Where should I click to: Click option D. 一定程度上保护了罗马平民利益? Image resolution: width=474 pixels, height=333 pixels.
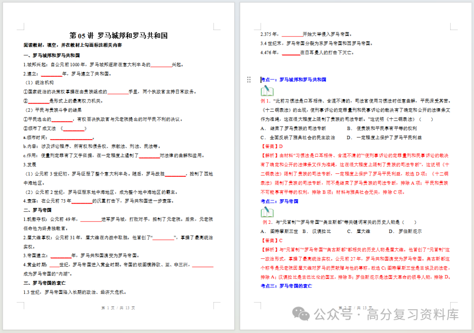point(384,137)
